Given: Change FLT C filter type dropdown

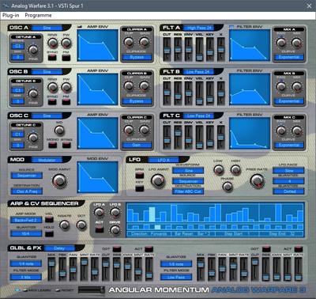Looking at the screenshot, I should (199, 115).
